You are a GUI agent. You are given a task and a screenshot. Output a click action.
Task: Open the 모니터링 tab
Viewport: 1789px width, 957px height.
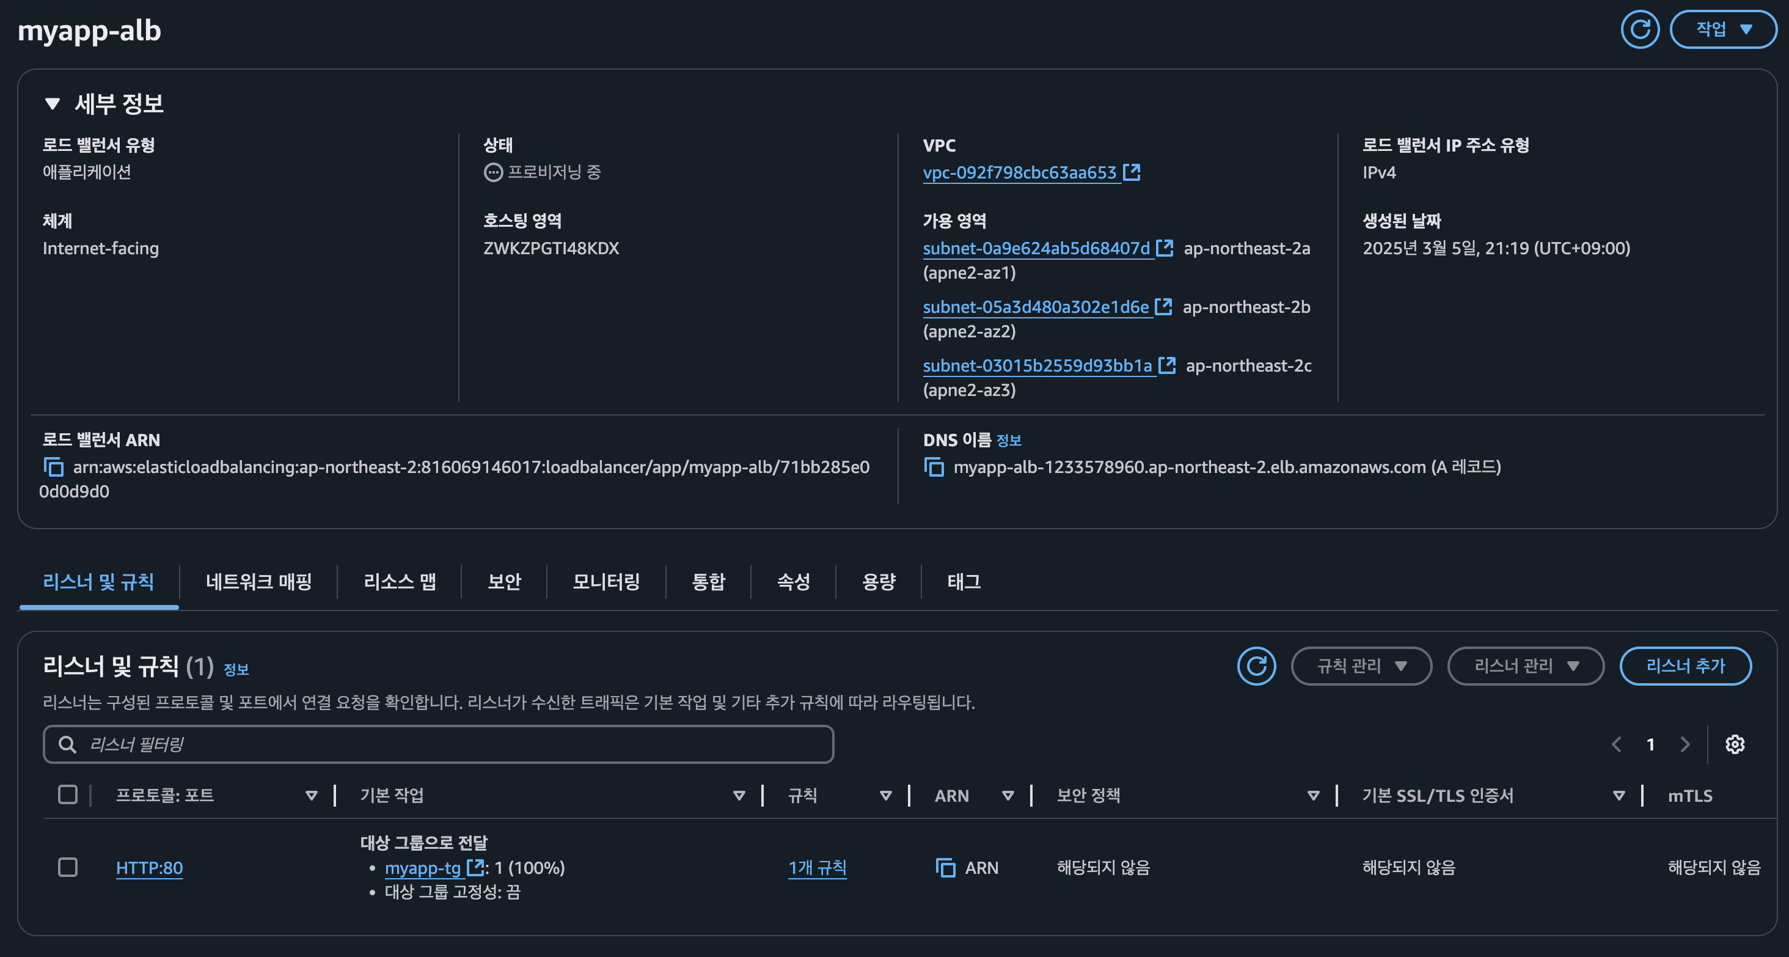[x=605, y=582]
